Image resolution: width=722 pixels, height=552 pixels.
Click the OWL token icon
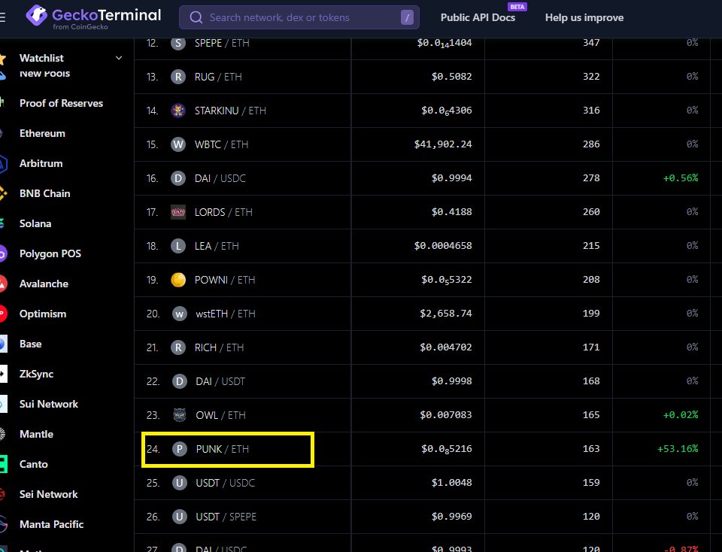pos(179,415)
